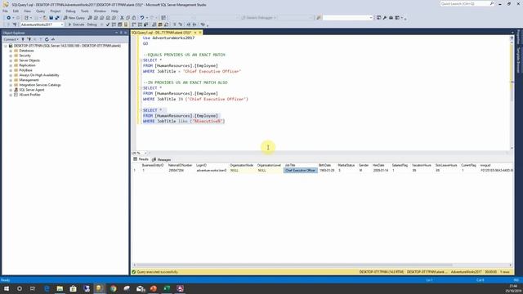Click the Object Explorer connect plug icon
This screenshot has width=523, height=294.
point(23,39)
